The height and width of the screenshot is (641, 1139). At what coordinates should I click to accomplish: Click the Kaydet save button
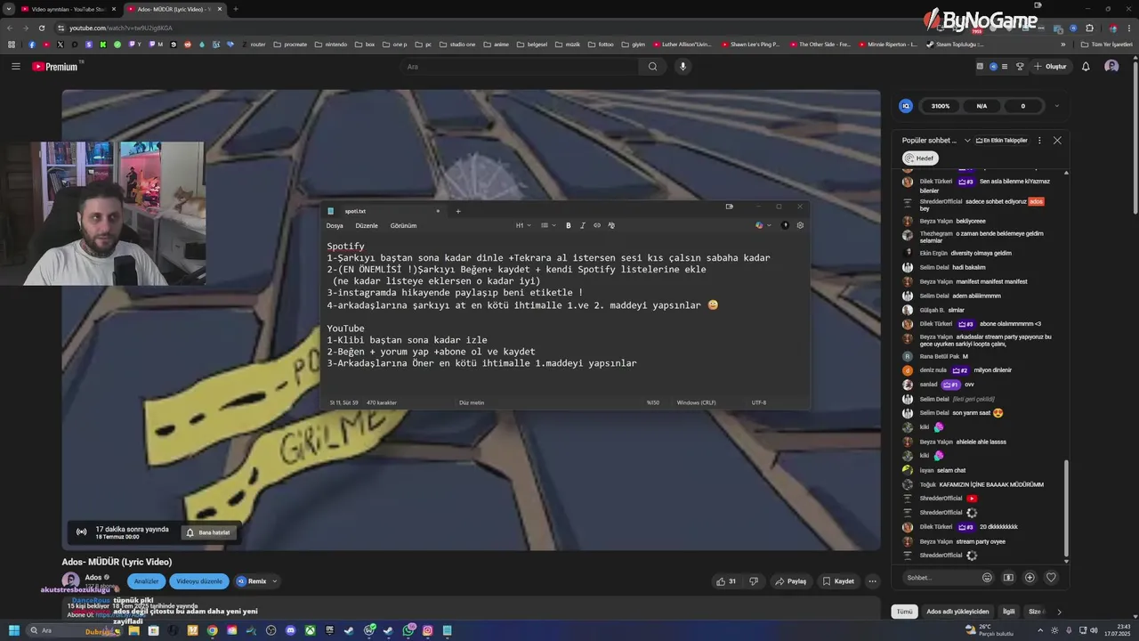click(837, 581)
